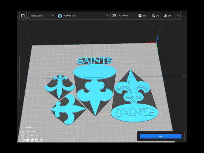The height and width of the screenshot is (153, 204).
Task: Switch to left side view
Action: click(x=37, y=140)
